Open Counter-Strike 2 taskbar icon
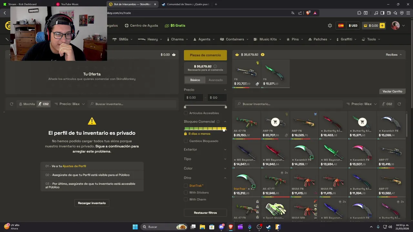413x232 pixels. [x=278, y=227]
